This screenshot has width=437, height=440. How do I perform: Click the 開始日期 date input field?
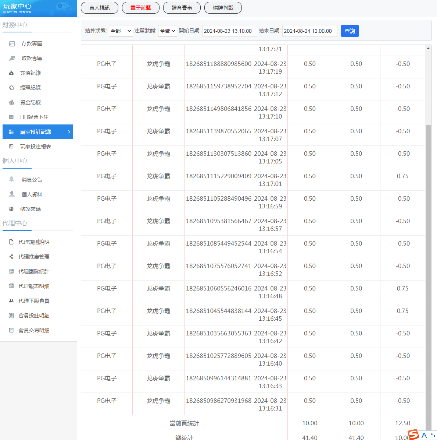229,31
